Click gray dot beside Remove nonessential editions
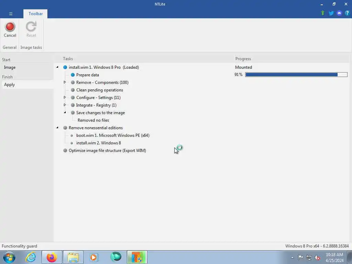This screenshot has width=352, height=264. pyautogui.click(x=65, y=128)
